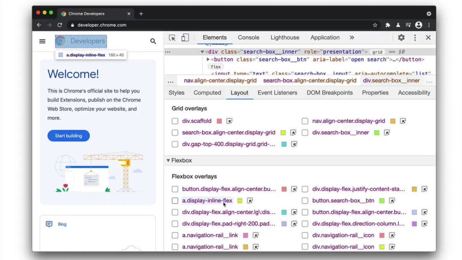462x260 pixels.
Task: Select nav.align-center.display-grid breadcrumb
Action: (220, 80)
